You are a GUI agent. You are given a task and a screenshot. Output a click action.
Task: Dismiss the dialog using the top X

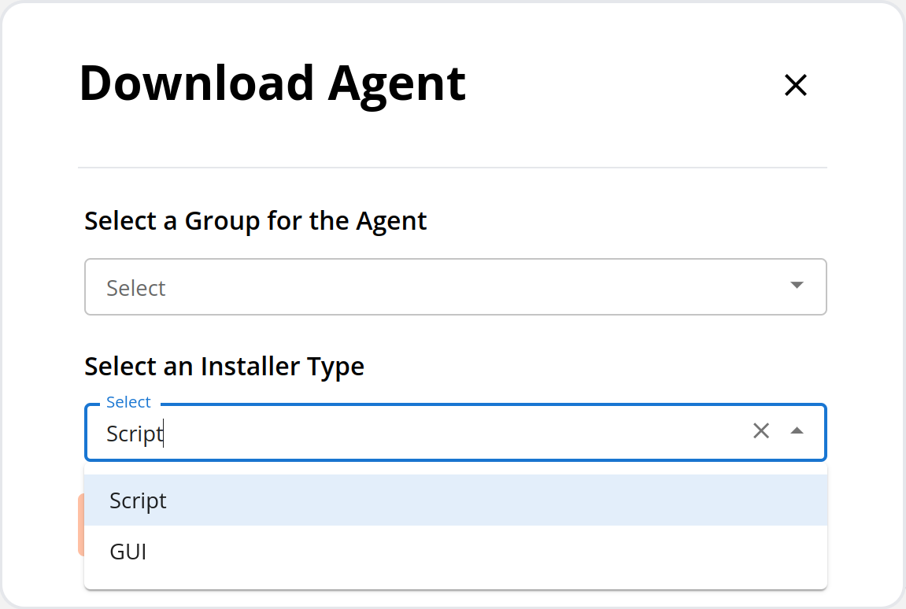pyautogui.click(x=796, y=85)
